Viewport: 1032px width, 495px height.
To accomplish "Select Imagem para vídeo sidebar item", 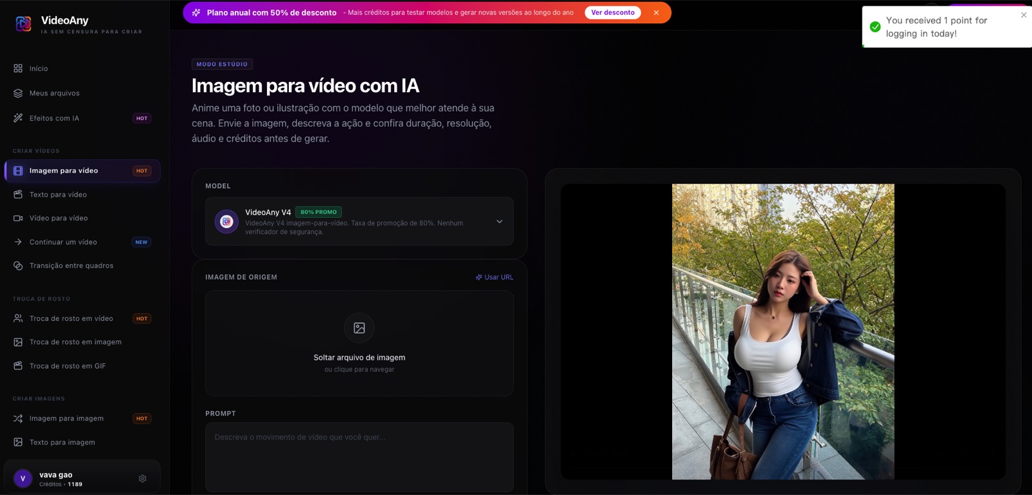I will pos(82,171).
